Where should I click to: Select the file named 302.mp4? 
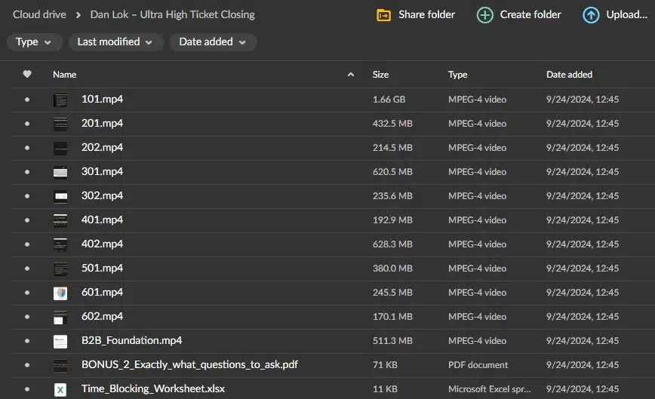pos(103,196)
